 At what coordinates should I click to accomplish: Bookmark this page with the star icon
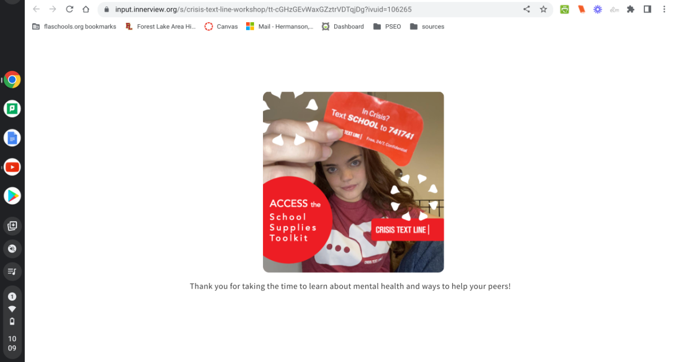click(x=543, y=9)
